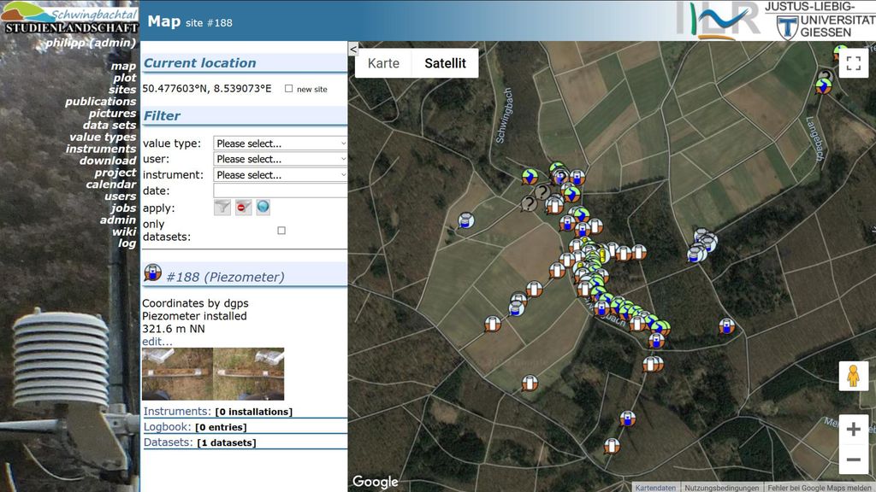Clear the filter with the red funnel icon
This screenshot has width=876, height=492.
click(243, 208)
